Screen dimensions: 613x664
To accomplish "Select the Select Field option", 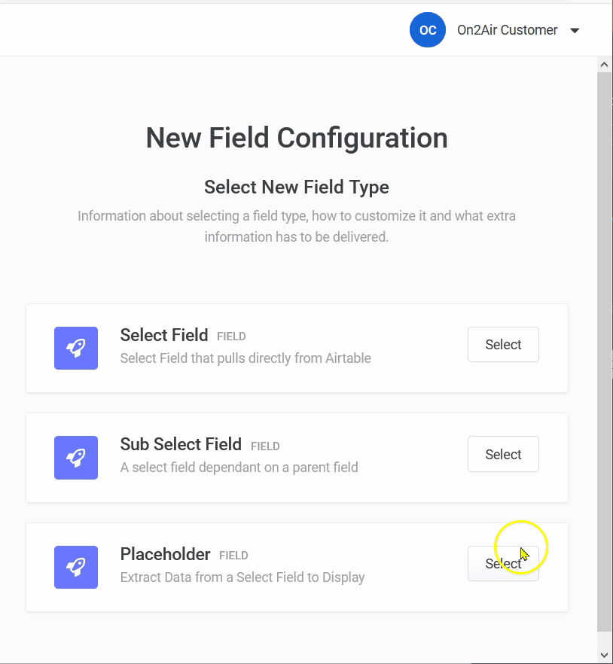I will (502, 344).
